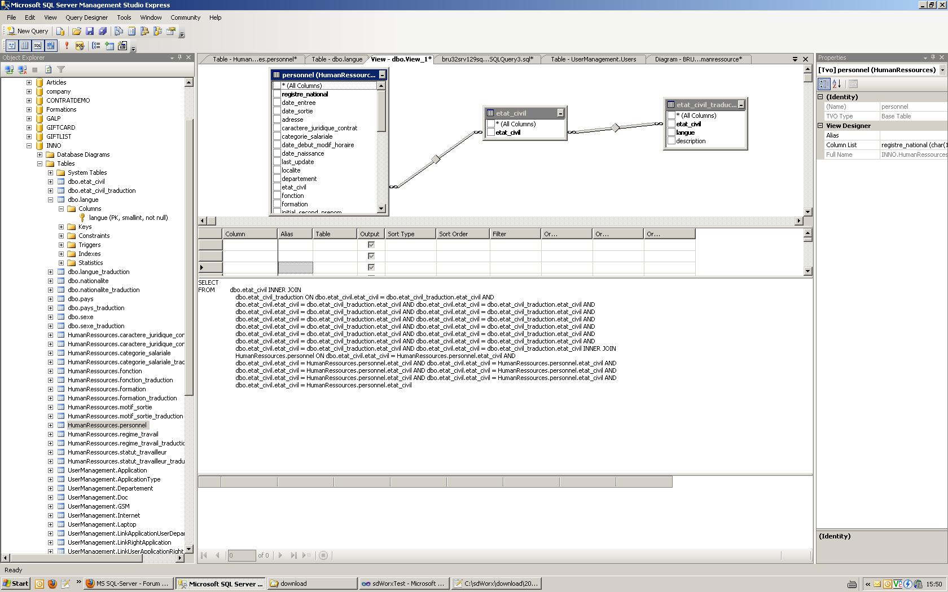Viewport: 948px width, 592px height.
Task: Click the Registered Servers toolbar icon
Action: [x=119, y=32]
